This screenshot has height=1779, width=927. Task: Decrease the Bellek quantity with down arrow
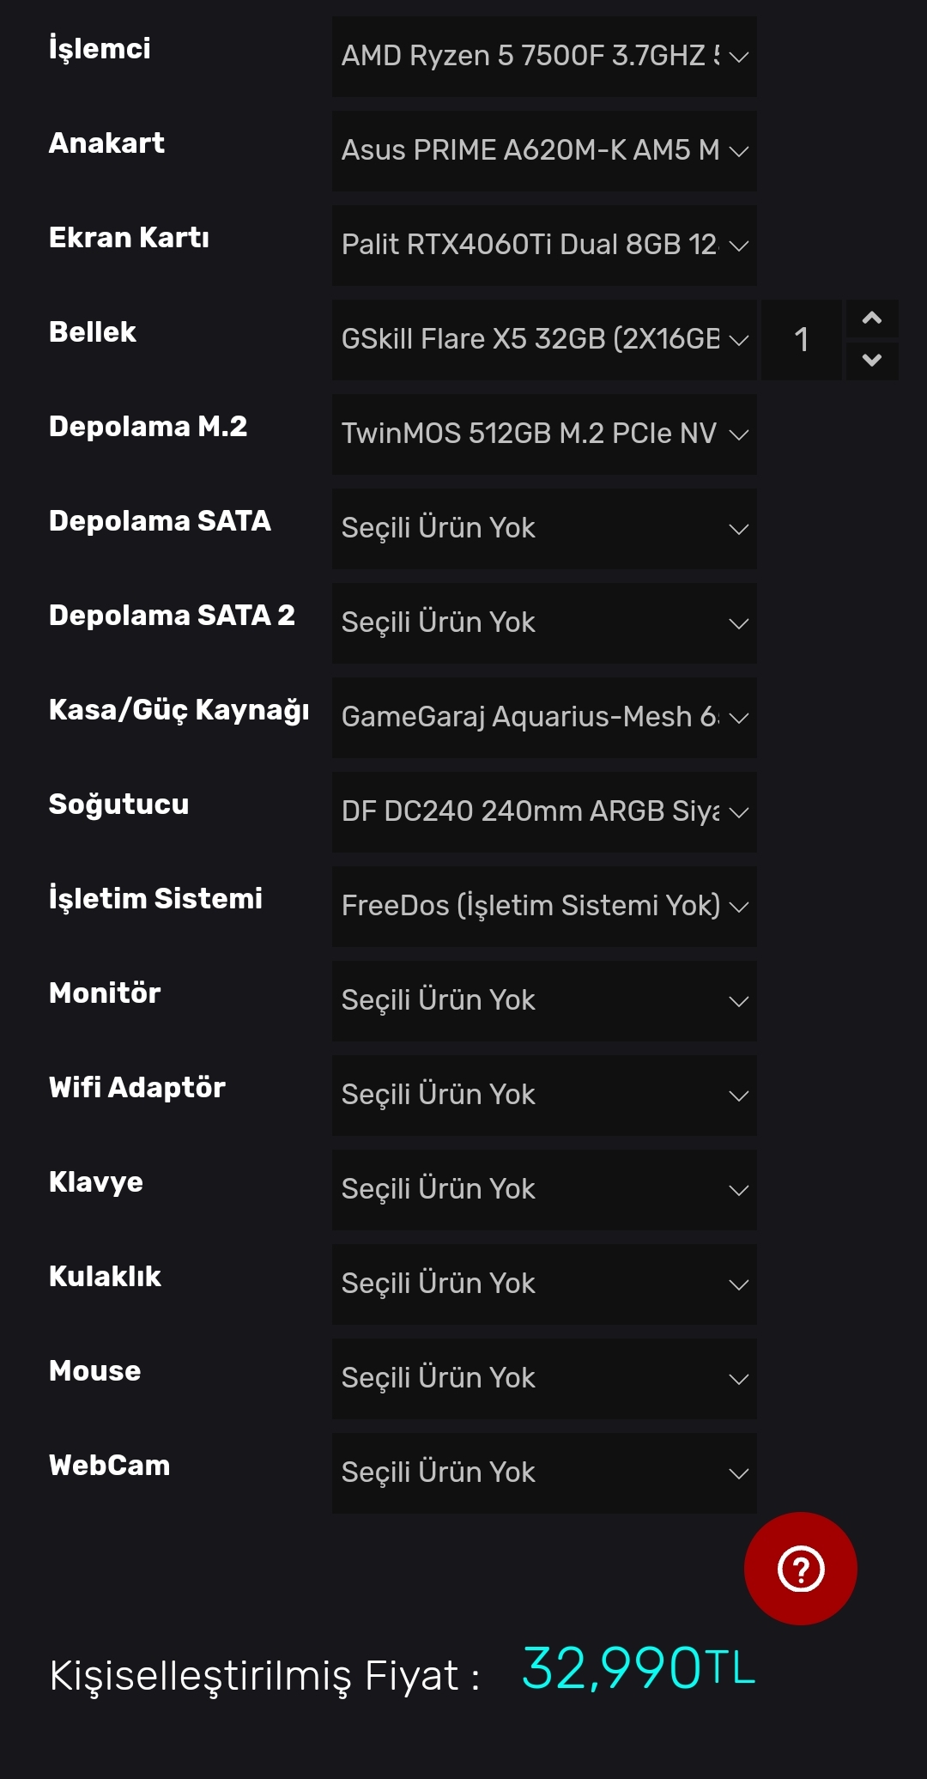coord(871,360)
